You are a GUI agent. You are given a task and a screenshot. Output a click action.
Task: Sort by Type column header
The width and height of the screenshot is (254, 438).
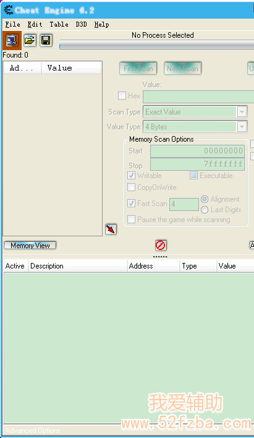click(x=198, y=266)
